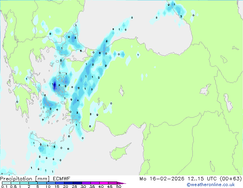
Task: Click the '0.5' legend scale label
Action: pyautogui.click(x=13, y=186)
